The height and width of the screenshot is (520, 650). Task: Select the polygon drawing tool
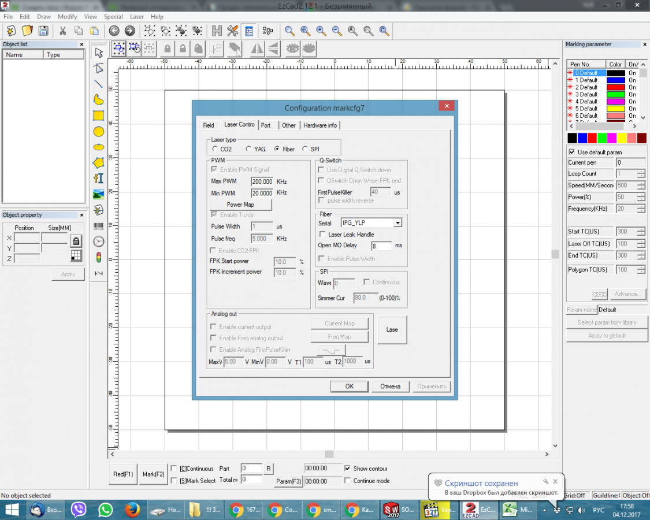click(x=99, y=162)
